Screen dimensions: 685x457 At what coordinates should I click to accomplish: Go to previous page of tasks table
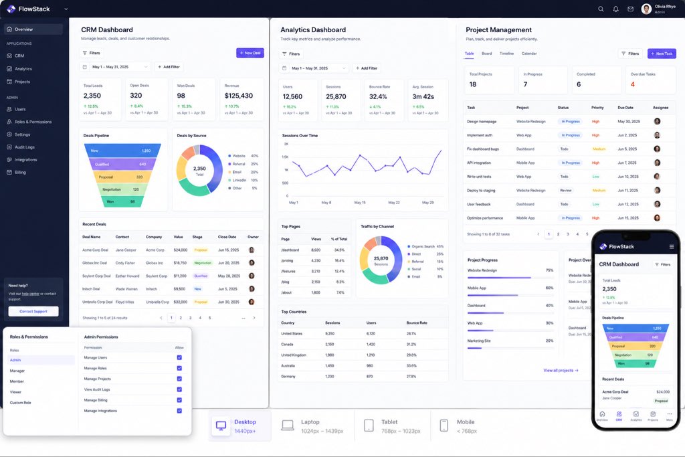[539, 234]
